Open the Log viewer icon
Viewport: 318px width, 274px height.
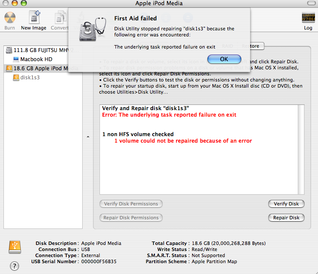pyautogui.click(x=308, y=18)
